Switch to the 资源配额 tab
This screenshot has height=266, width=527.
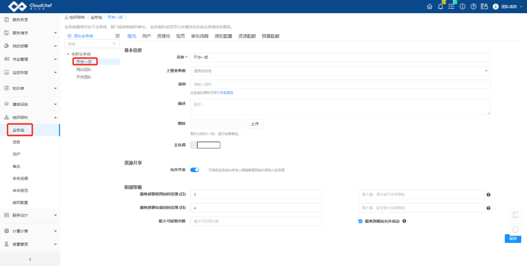[247, 36]
